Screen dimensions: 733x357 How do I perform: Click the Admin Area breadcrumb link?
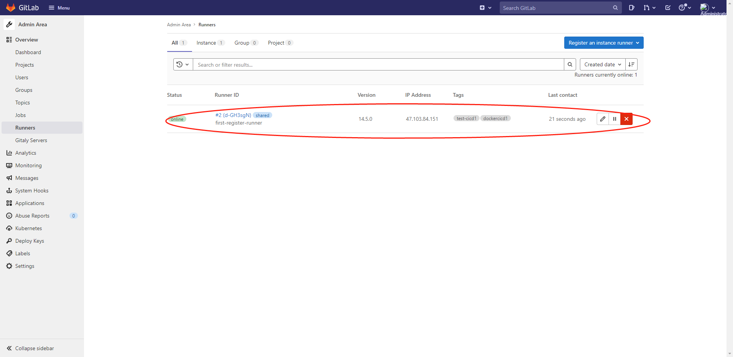179,25
